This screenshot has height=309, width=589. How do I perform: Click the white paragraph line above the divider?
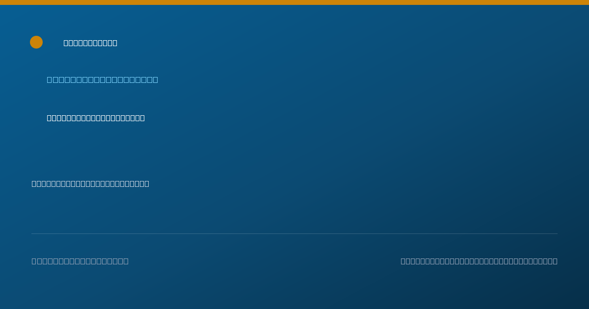pos(90,183)
